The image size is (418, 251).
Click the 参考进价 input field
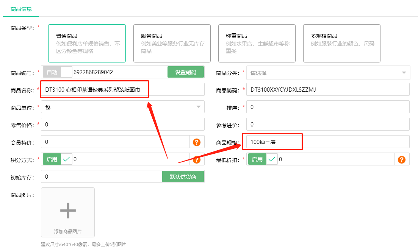click(328, 125)
